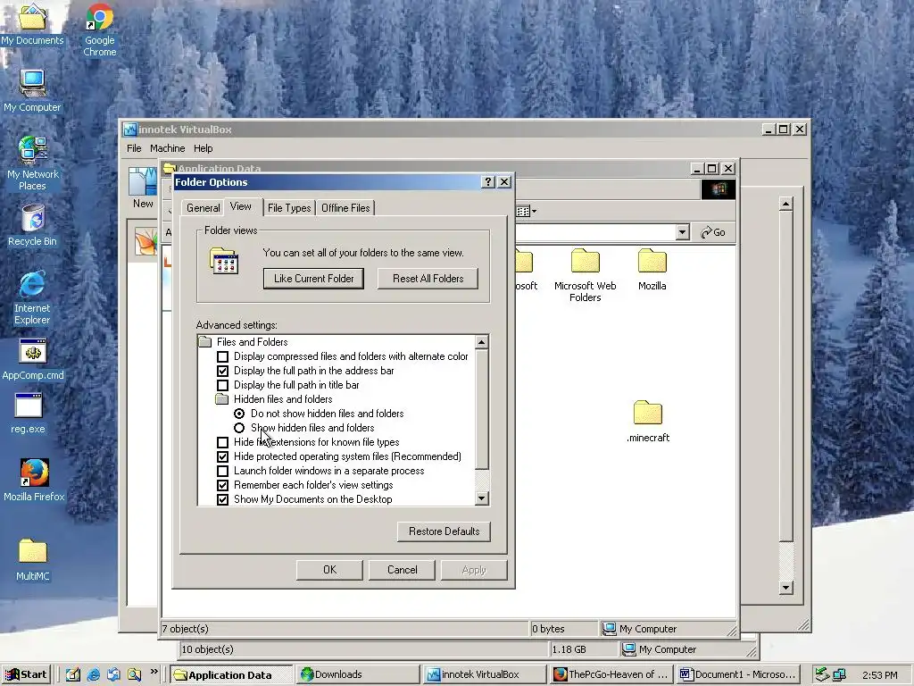The height and width of the screenshot is (686, 914).
Task: Switch to ThePcGo-Heaven Firefox taskbar button
Action: click(611, 674)
